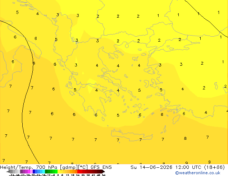
Task: Pick the bright yellow swatch on the color scale
Action: coord(59,171)
